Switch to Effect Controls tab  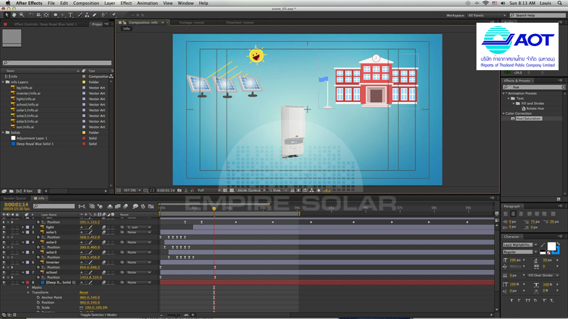pos(45,24)
